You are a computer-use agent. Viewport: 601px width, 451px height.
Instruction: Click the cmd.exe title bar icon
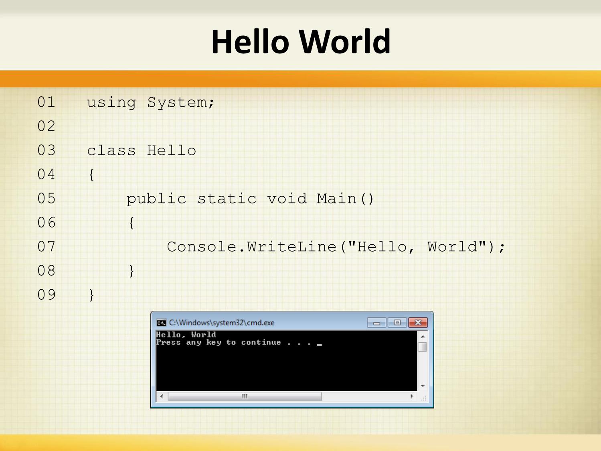coord(161,323)
